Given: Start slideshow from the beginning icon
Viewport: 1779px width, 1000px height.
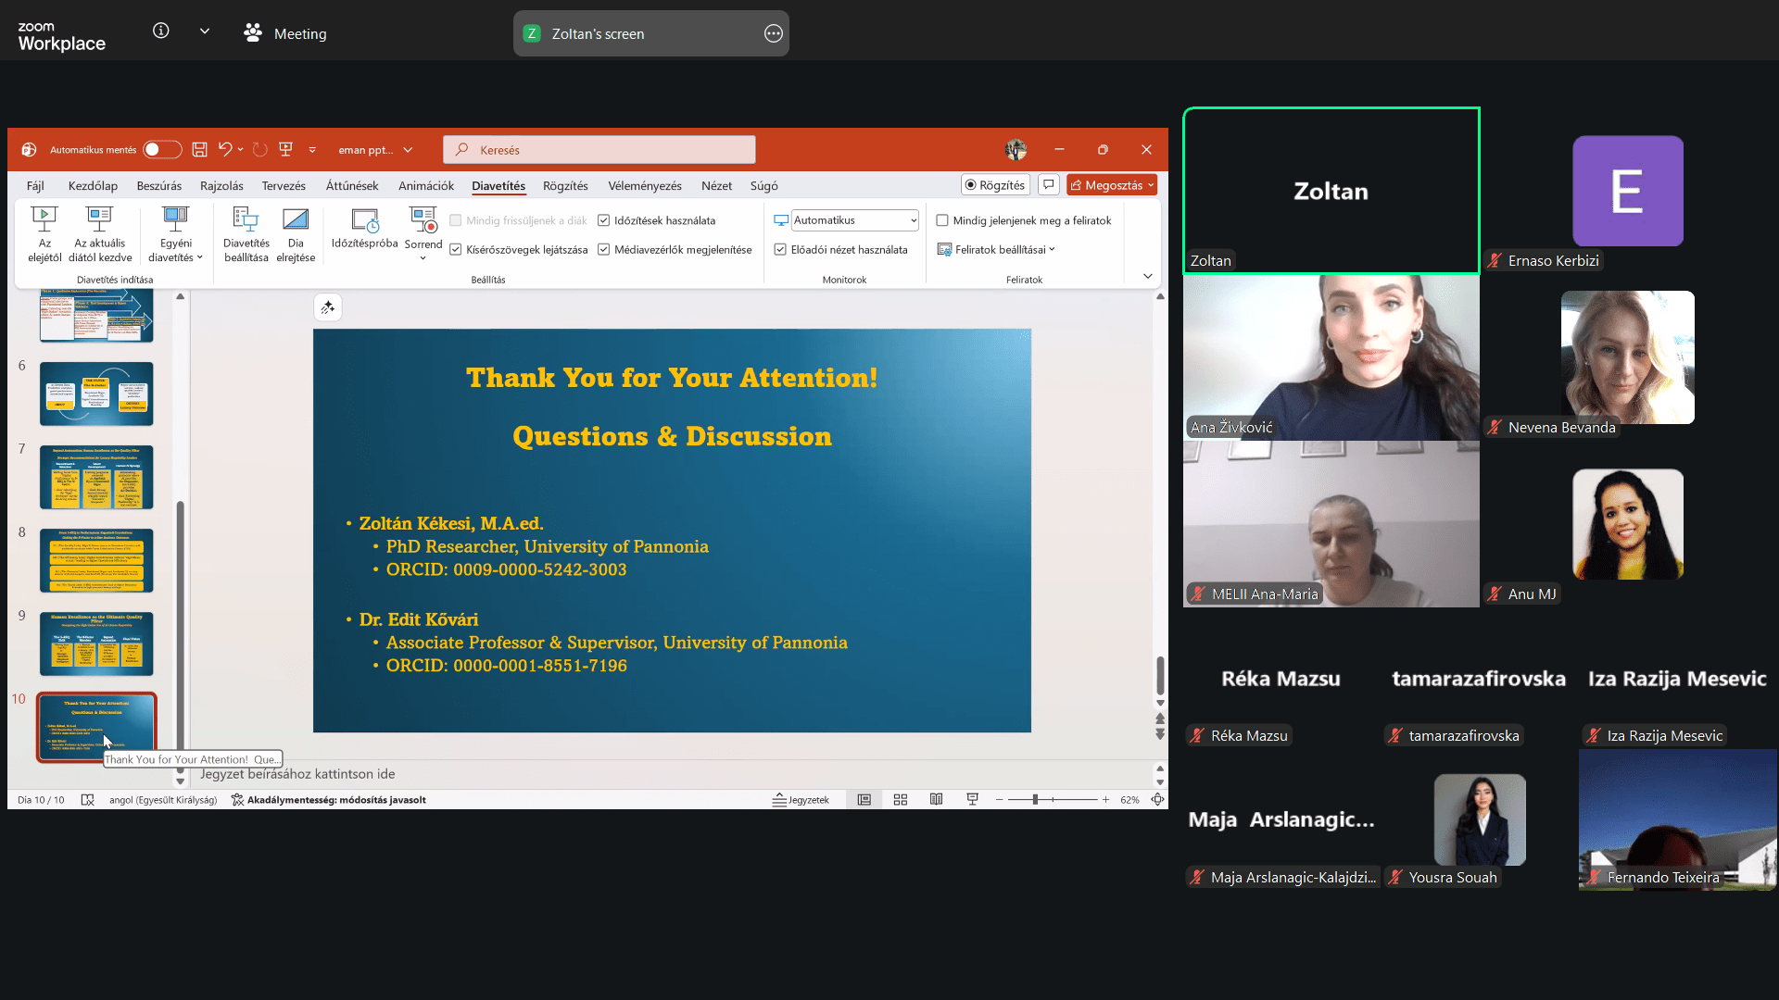Looking at the screenshot, I should click(x=44, y=220).
